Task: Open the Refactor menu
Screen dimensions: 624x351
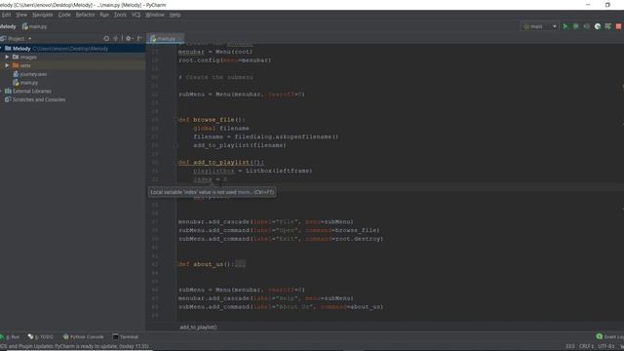Action: (86, 15)
